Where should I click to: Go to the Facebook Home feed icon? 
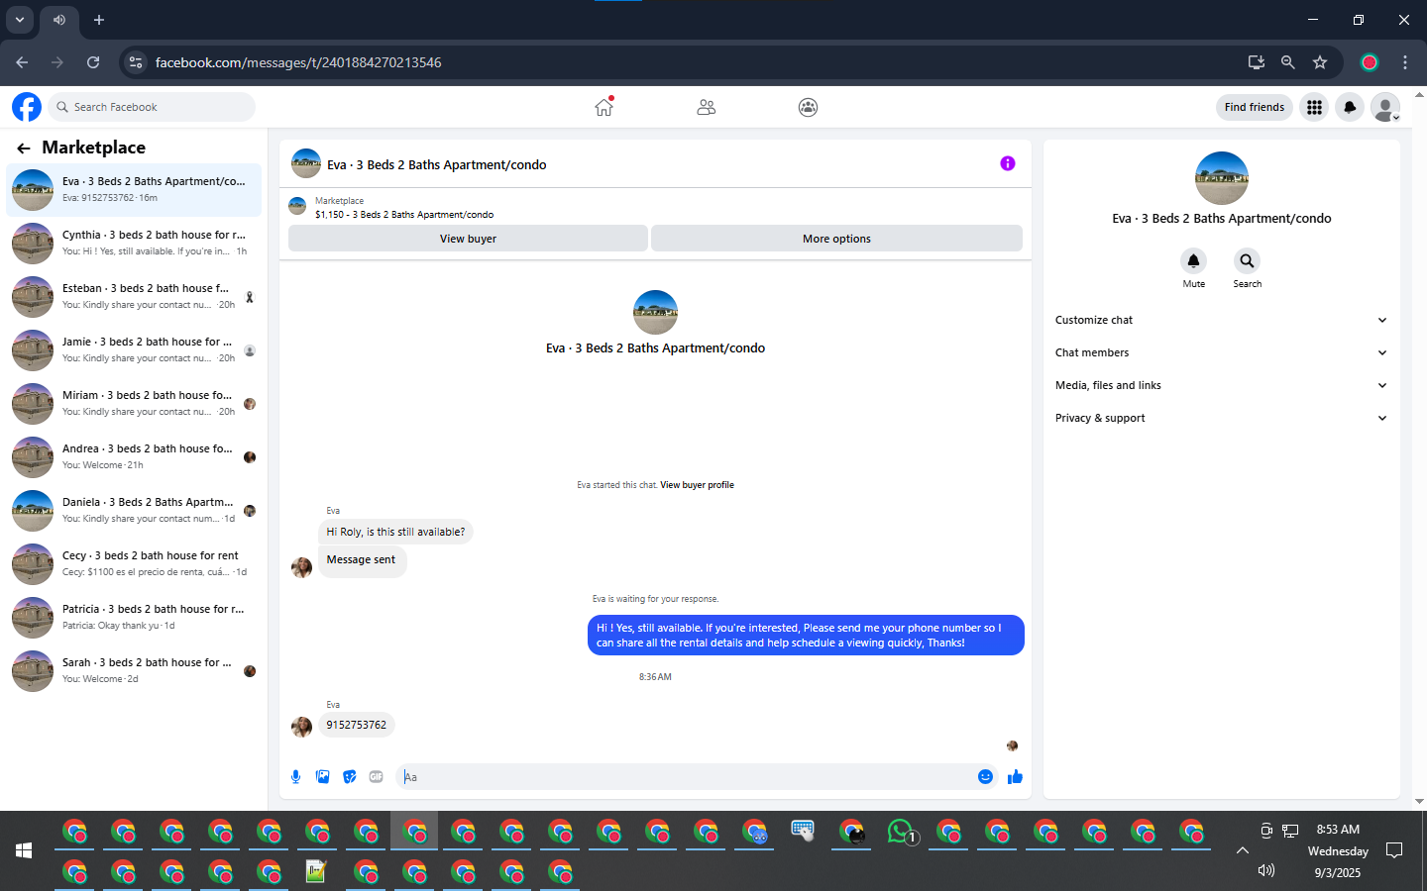click(604, 107)
